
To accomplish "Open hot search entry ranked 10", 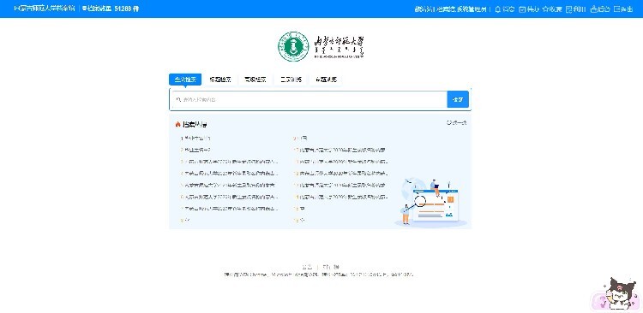I will pos(340,150).
